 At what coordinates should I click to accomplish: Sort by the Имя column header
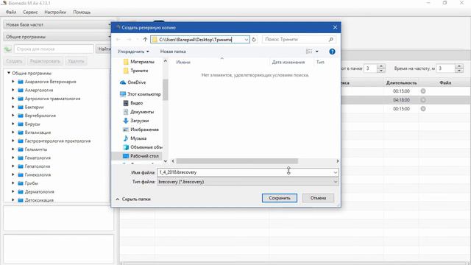[x=183, y=62]
